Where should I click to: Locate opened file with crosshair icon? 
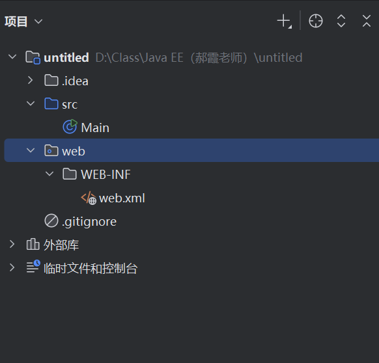316,21
